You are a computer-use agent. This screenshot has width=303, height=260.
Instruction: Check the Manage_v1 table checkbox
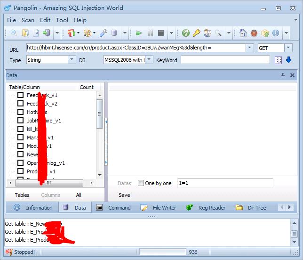coord(21,138)
